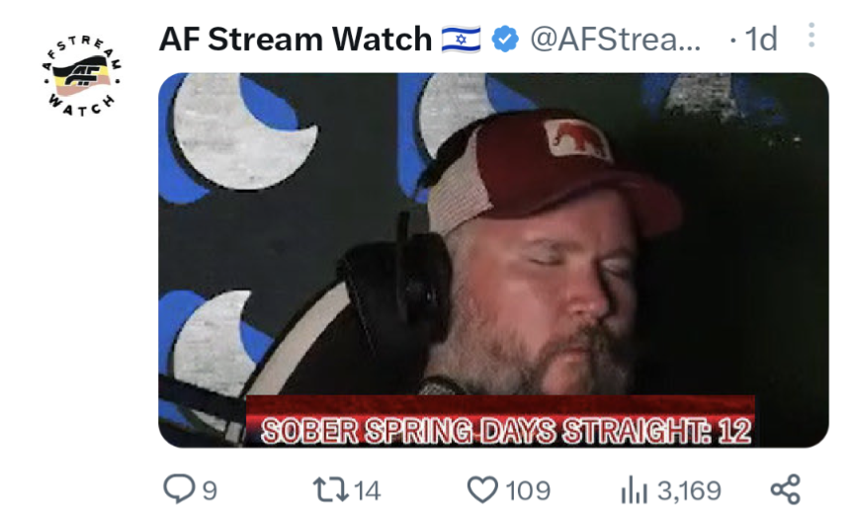Share the post using share icon
This screenshot has width=854, height=507.
coord(786,489)
